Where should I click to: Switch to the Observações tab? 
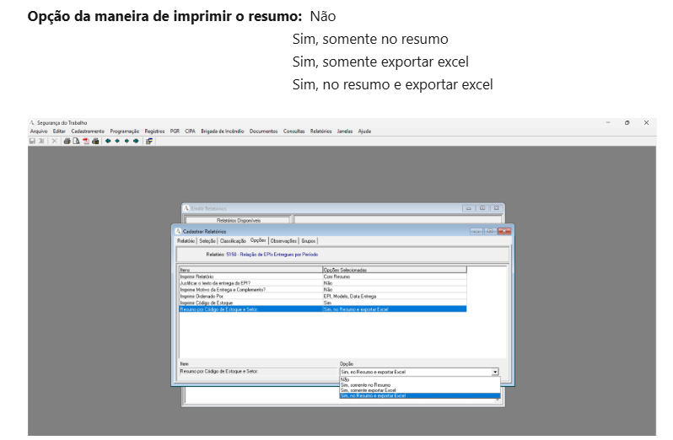click(x=283, y=241)
